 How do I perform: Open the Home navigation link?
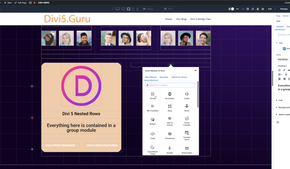(168, 19)
